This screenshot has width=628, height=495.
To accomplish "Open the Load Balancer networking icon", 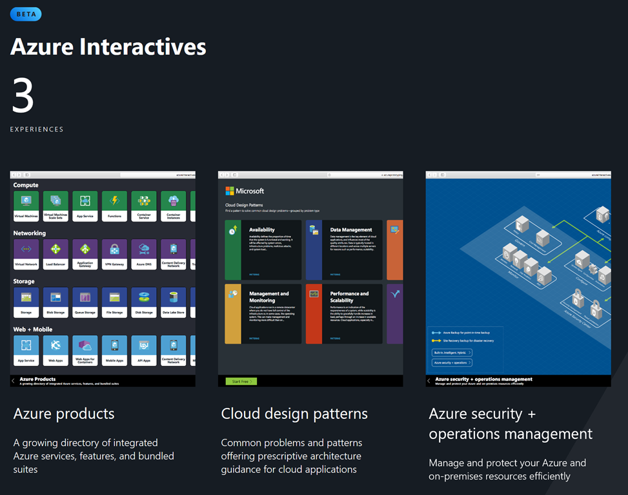I will point(56,254).
